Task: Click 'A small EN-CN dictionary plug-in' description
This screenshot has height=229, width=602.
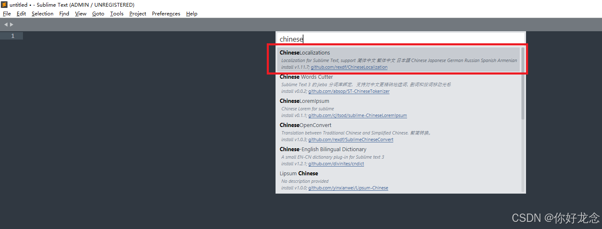Action: pyautogui.click(x=333, y=157)
